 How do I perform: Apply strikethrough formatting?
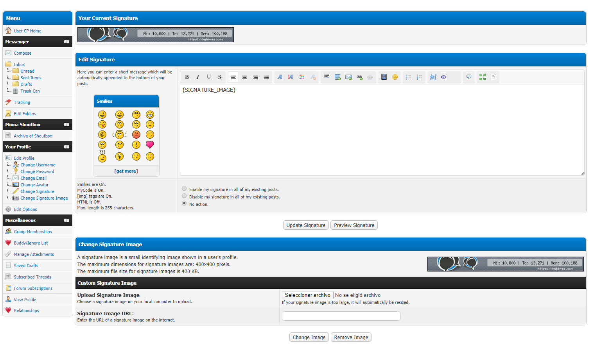click(220, 77)
